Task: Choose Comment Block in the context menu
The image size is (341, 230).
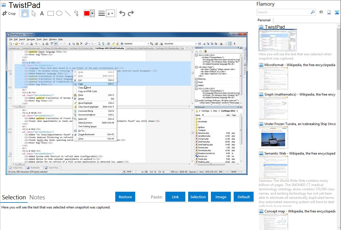Action: point(95,111)
